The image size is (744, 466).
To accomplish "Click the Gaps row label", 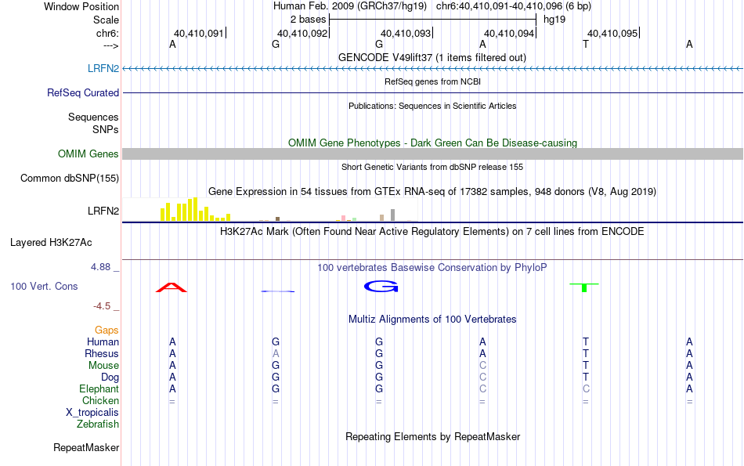I will (107, 330).
